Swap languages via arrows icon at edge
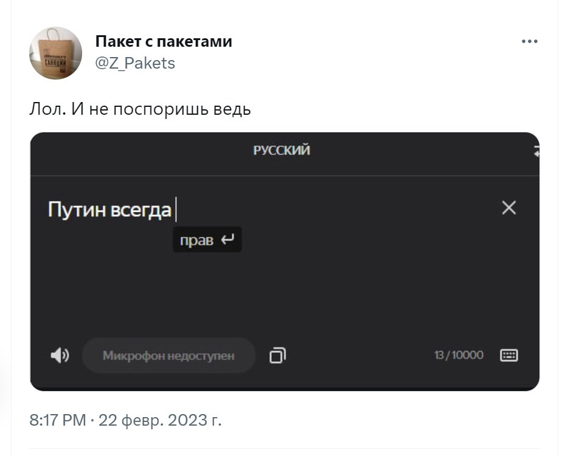Viewport: 565px width, 456px height. click(536, 151)
